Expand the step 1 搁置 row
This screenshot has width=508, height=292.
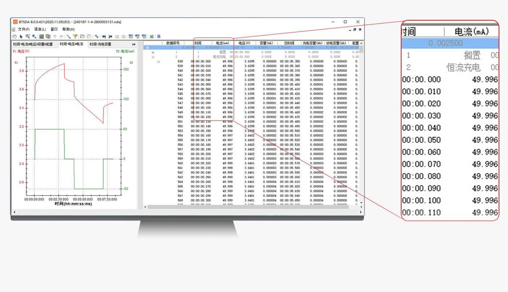(x=153, y=52)
